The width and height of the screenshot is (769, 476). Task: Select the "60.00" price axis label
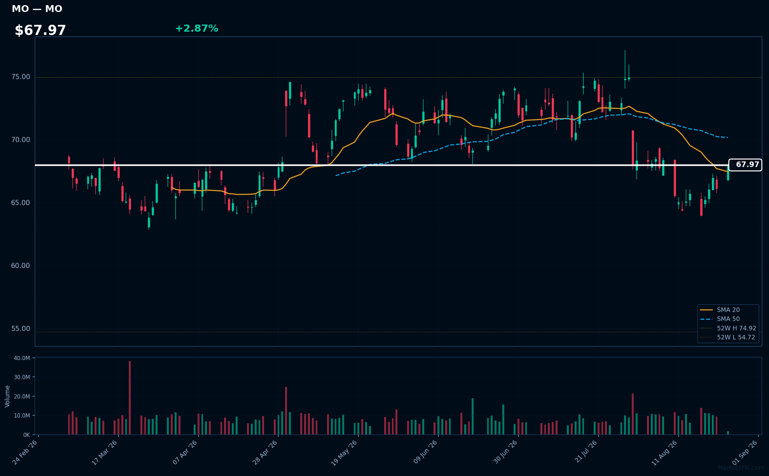[21, 266]
